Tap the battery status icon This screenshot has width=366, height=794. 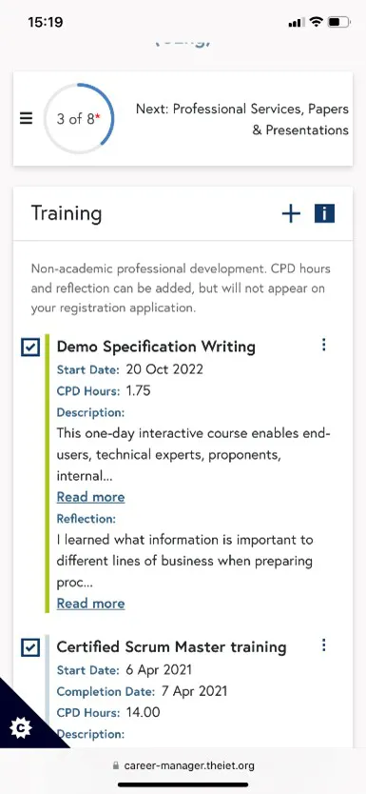pos(338,22)
